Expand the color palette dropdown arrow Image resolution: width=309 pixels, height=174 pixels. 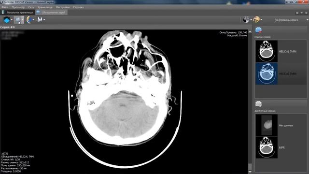[261, 19]
